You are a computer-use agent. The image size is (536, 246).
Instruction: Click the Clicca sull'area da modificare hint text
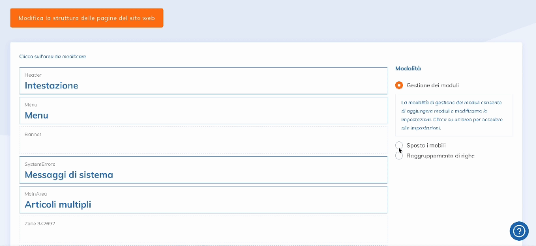53,57
